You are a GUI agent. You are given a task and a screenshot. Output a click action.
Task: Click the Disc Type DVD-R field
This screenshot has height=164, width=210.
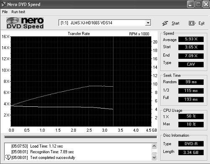pos(191,144)
